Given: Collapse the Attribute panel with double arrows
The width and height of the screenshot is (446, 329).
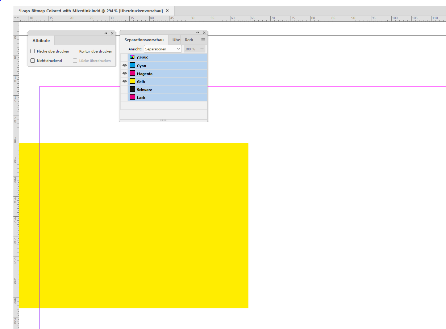Looking at the screenshot, I should point(106,33).
